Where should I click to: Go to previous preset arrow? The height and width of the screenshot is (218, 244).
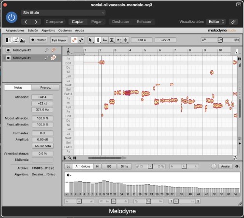pos(26,22)
